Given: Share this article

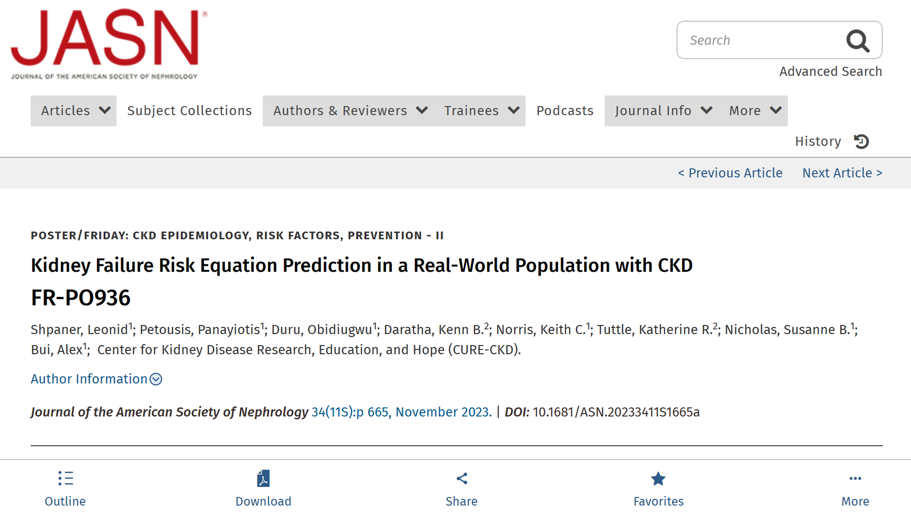Looking at the screenshot, I should (x=461, y=479).
